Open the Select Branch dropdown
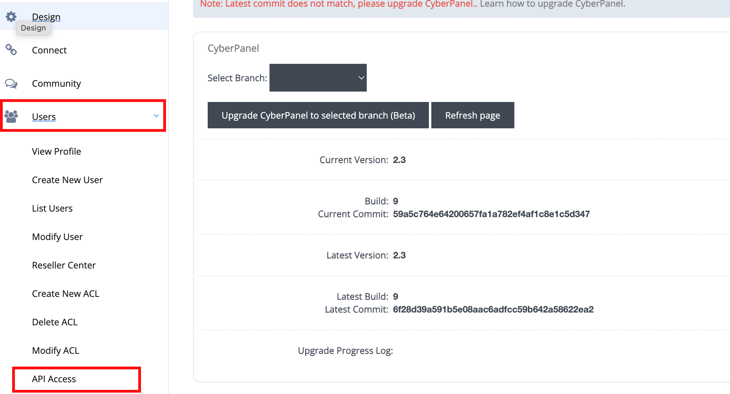This screenshot has width=730, height=394. click(318, 78)
